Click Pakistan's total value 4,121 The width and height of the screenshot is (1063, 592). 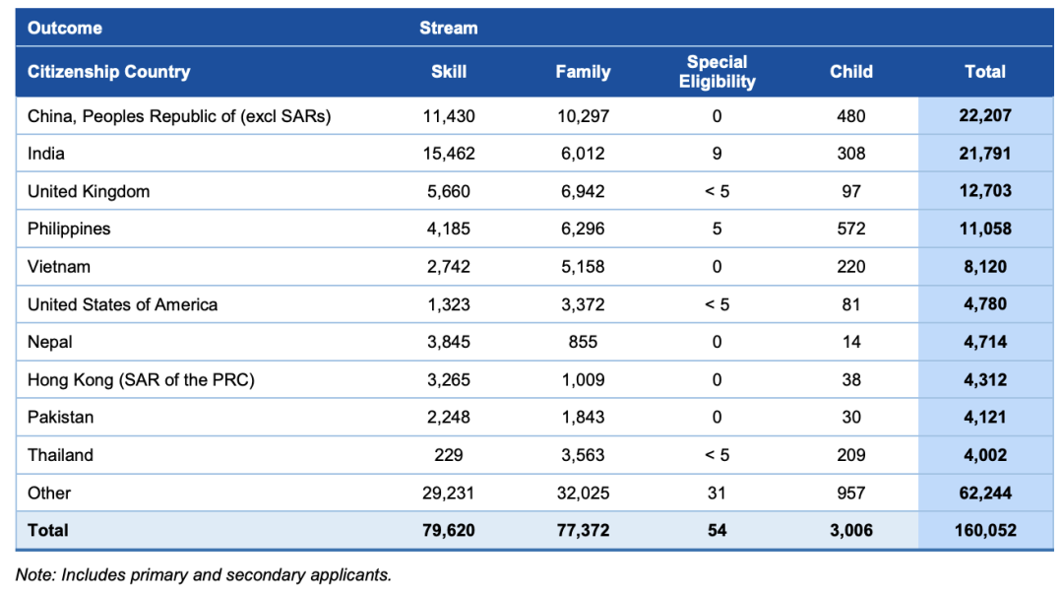point(984,418)
